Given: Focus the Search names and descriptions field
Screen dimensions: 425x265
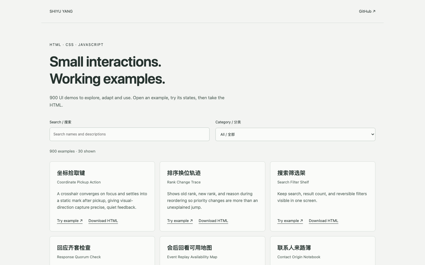Looking at the screenshot, I should coord(130,134).
